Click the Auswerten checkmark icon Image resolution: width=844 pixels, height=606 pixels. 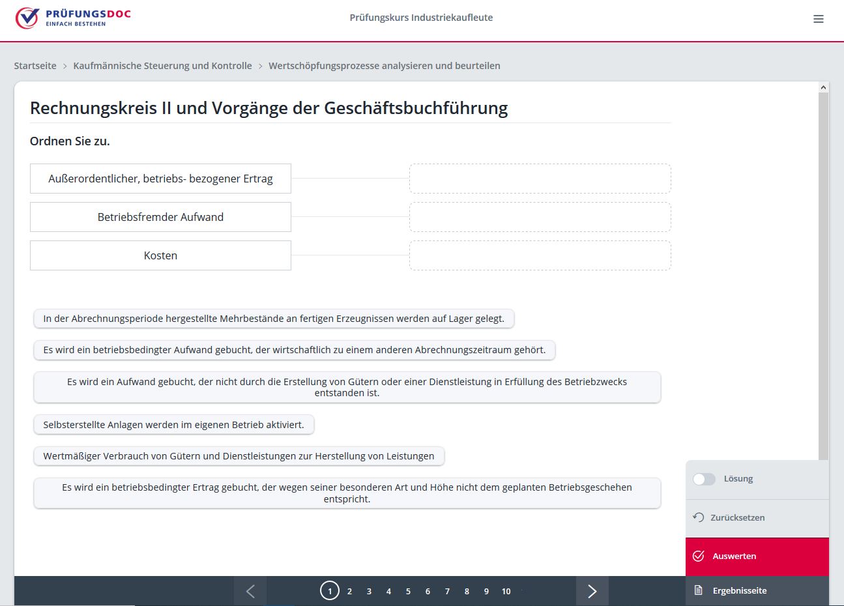(x=699, y=556)
